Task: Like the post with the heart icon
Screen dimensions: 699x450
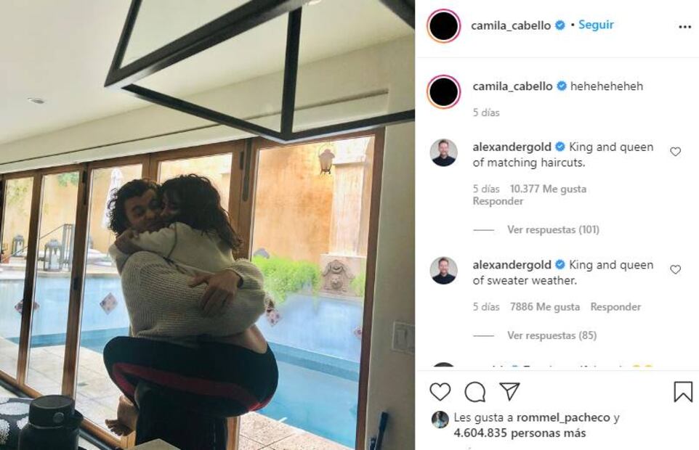Action: (440, 392)
